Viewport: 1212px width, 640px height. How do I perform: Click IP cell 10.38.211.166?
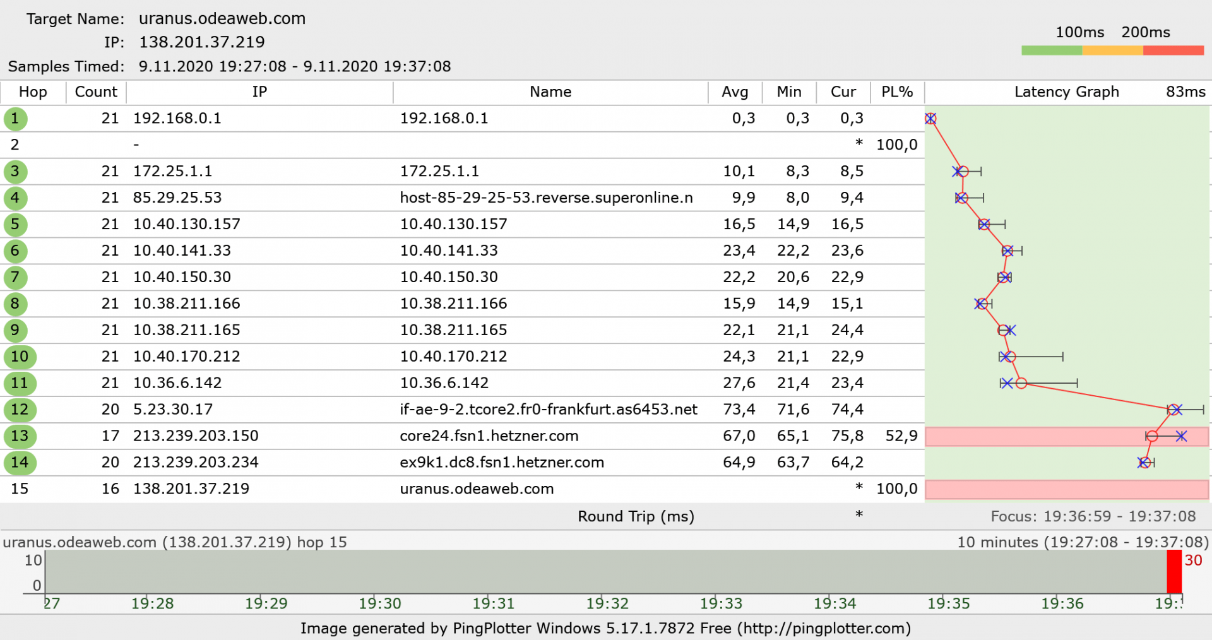(187, 304)
